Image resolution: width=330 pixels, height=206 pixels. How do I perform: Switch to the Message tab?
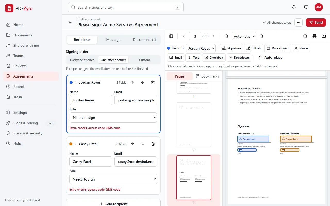pos(113,40)
